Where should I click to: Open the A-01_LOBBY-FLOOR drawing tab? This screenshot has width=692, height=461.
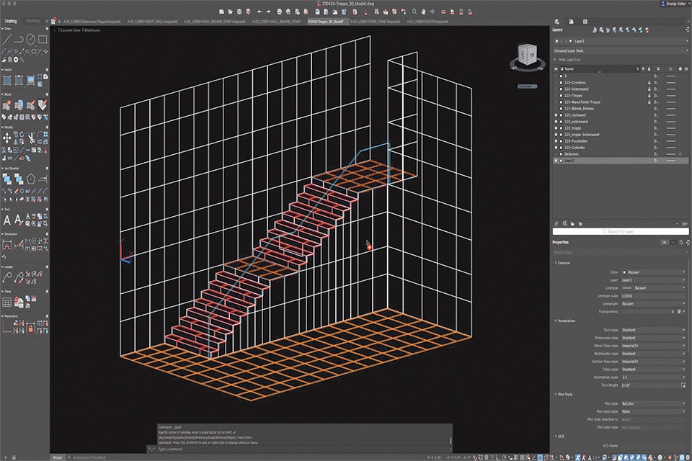point(427,22)
